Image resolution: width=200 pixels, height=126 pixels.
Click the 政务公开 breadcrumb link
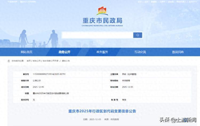tap(37, 61)
